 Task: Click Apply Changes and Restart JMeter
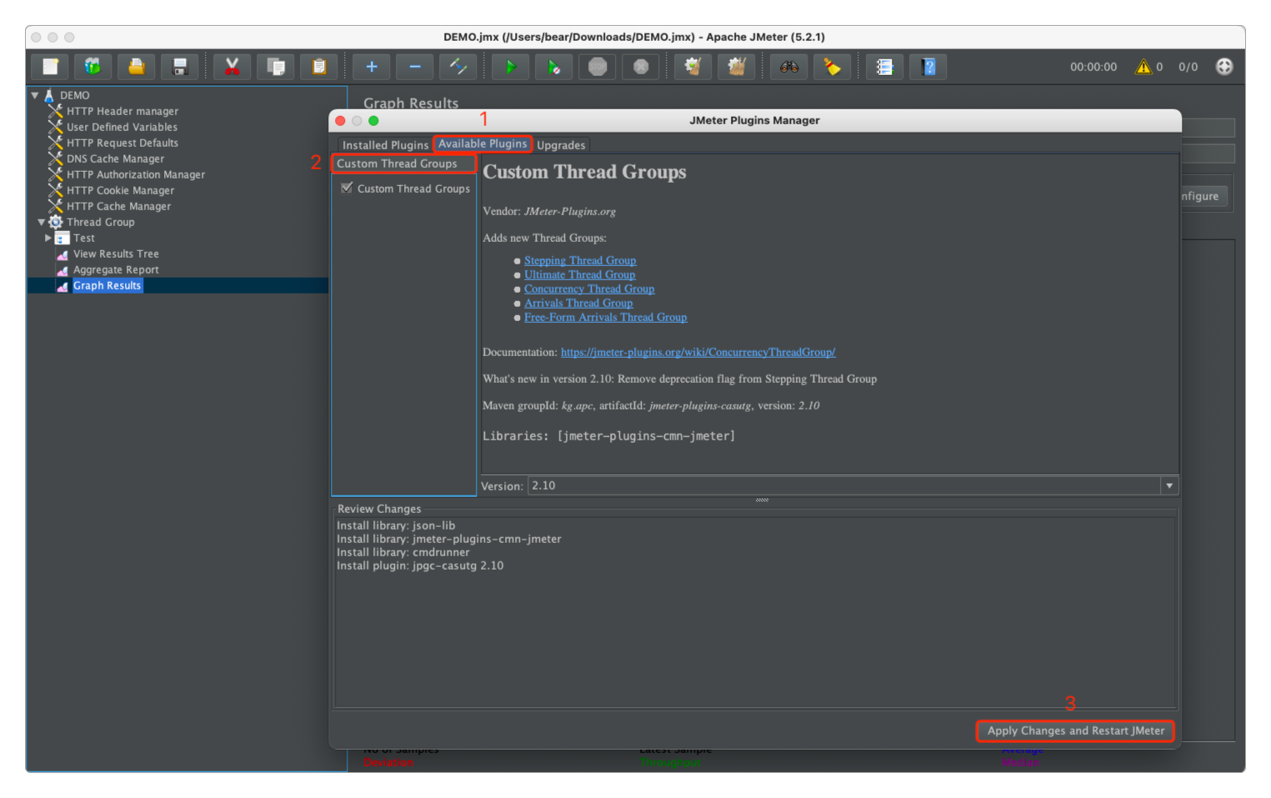coord(1076,730)
